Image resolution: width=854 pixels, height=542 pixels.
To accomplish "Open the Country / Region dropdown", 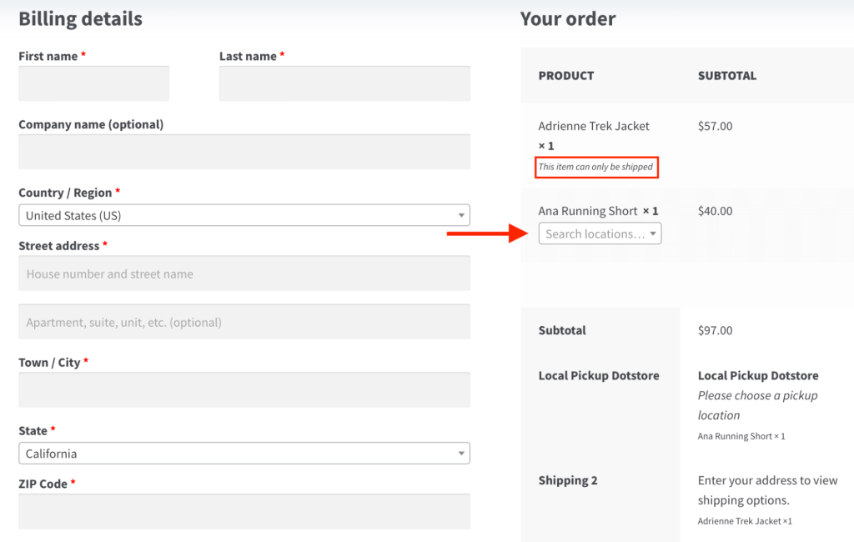I will 244,215.
